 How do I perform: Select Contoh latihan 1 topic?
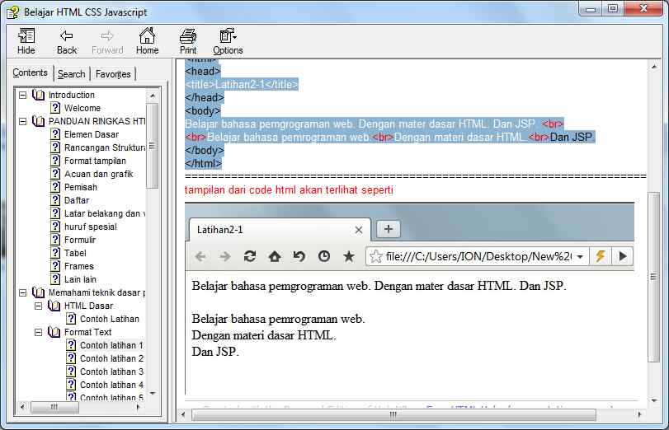[112, 346]
